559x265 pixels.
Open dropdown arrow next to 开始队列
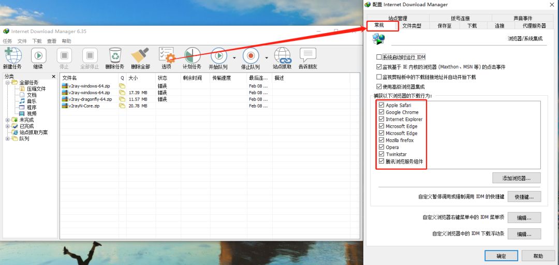[x=234, y=57]
